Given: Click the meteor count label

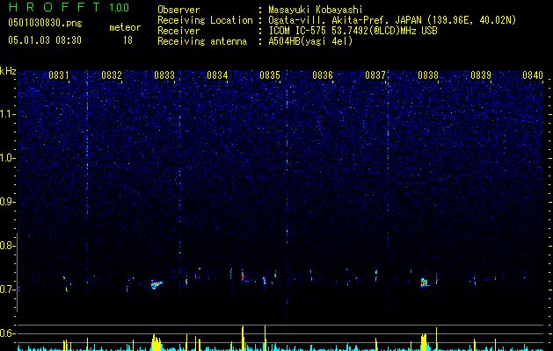Looking at the screenshot, I should tap(125, 27).
